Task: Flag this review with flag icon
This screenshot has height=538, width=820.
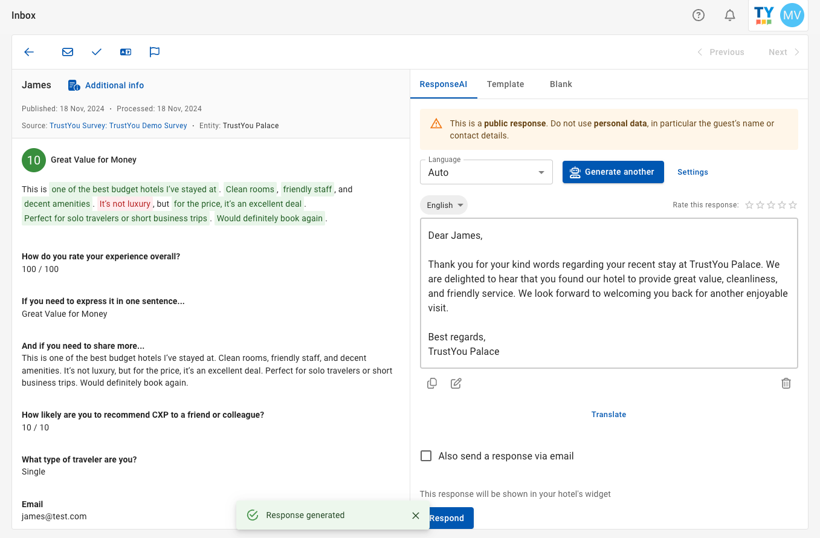Action: pos(155,52)
